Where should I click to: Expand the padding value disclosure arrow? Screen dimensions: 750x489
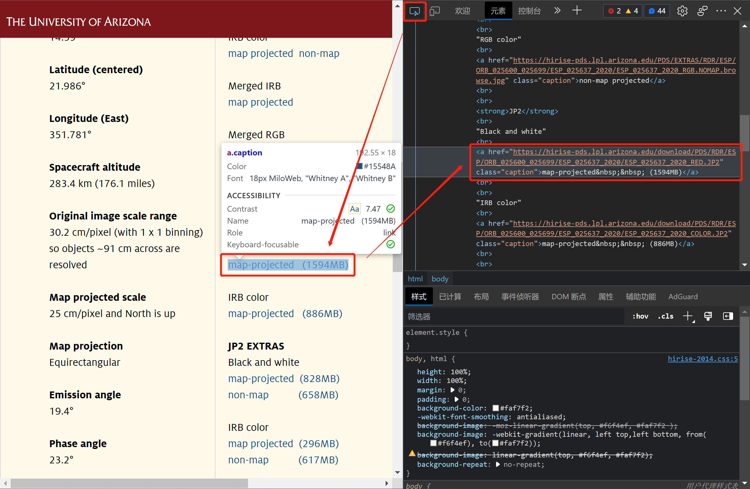[x=457, y=399]
